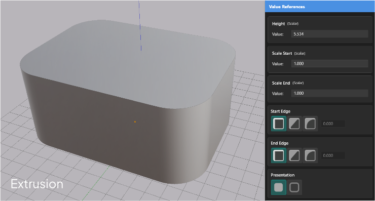Select the square End Edge option
375x201 pixels.
point(279,155)
